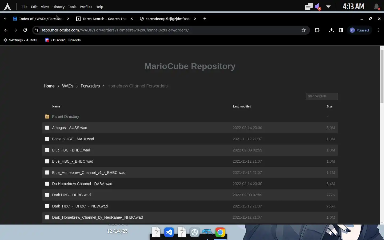Viewport: 384px width, 240px height.
Task: Open the browser three-dot menu
Action: point(378,30)
